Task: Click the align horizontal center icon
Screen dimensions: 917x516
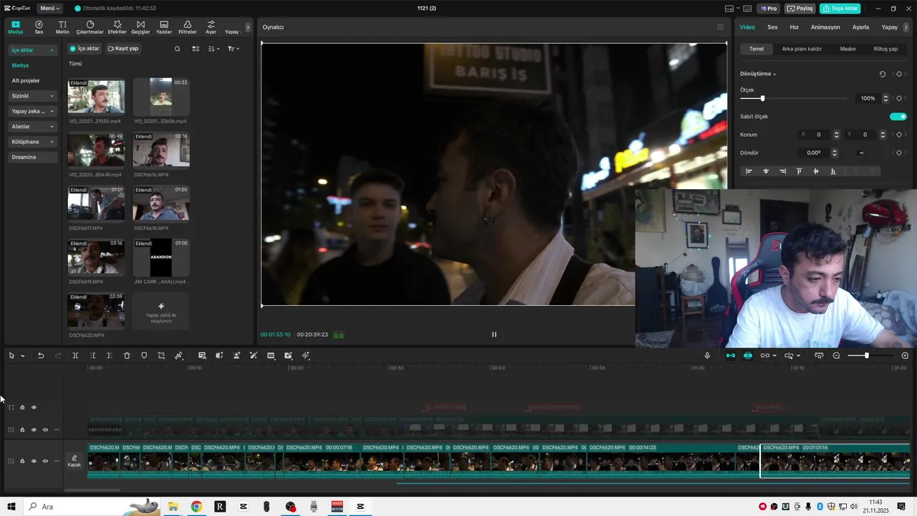Action: (766, 171)
